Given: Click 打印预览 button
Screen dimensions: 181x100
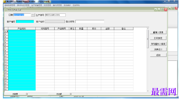Looking at the screenshot, I should tap(158, 38).
